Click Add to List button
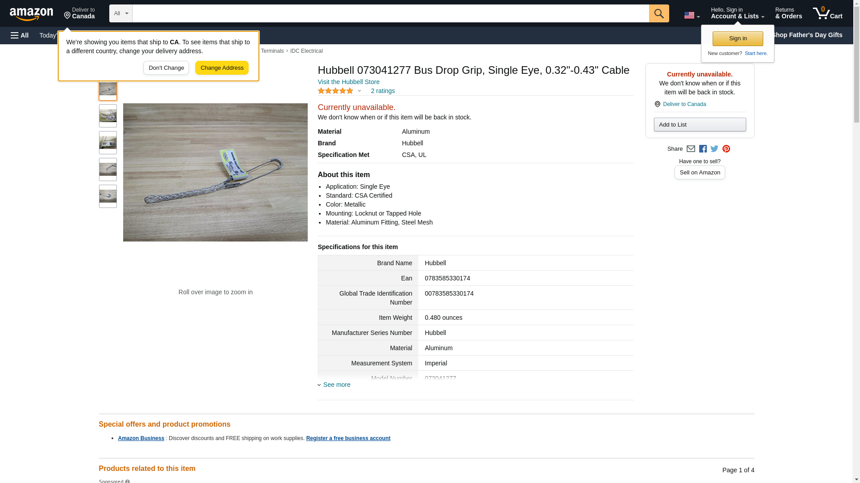Viewport: 860px width, 483px height. [x=700, y=125]
